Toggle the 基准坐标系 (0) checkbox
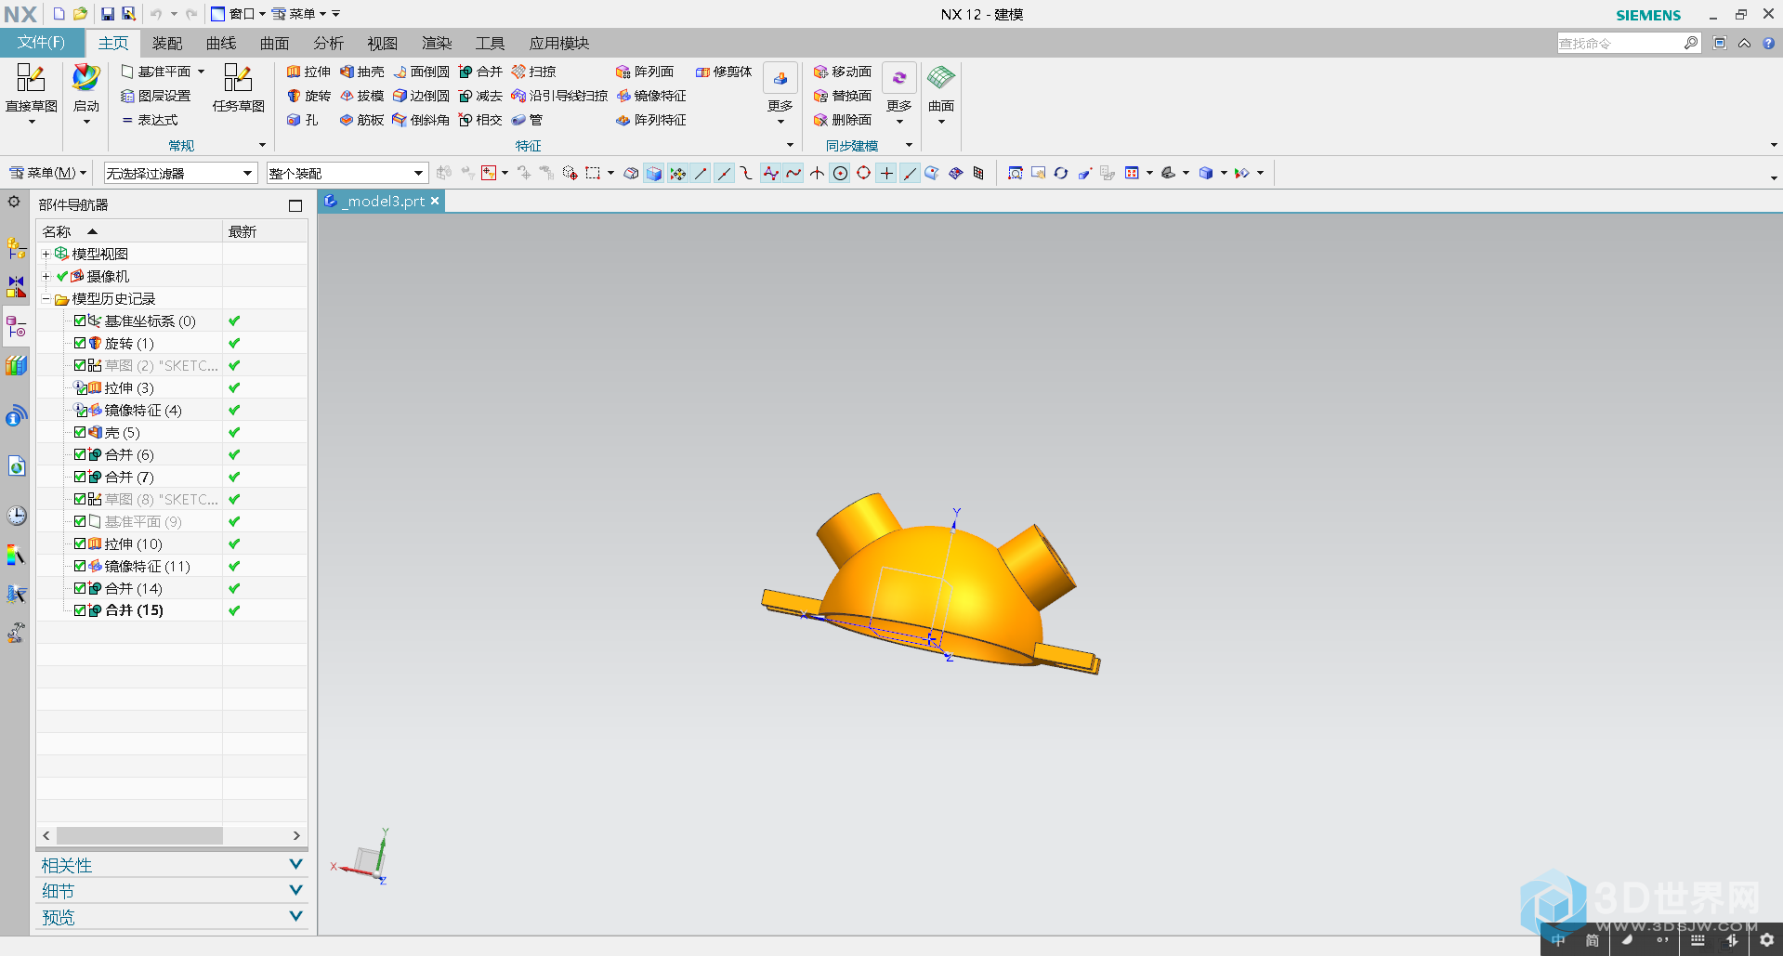This screenshot has width=1783, height=956. (x=80, y=321)
